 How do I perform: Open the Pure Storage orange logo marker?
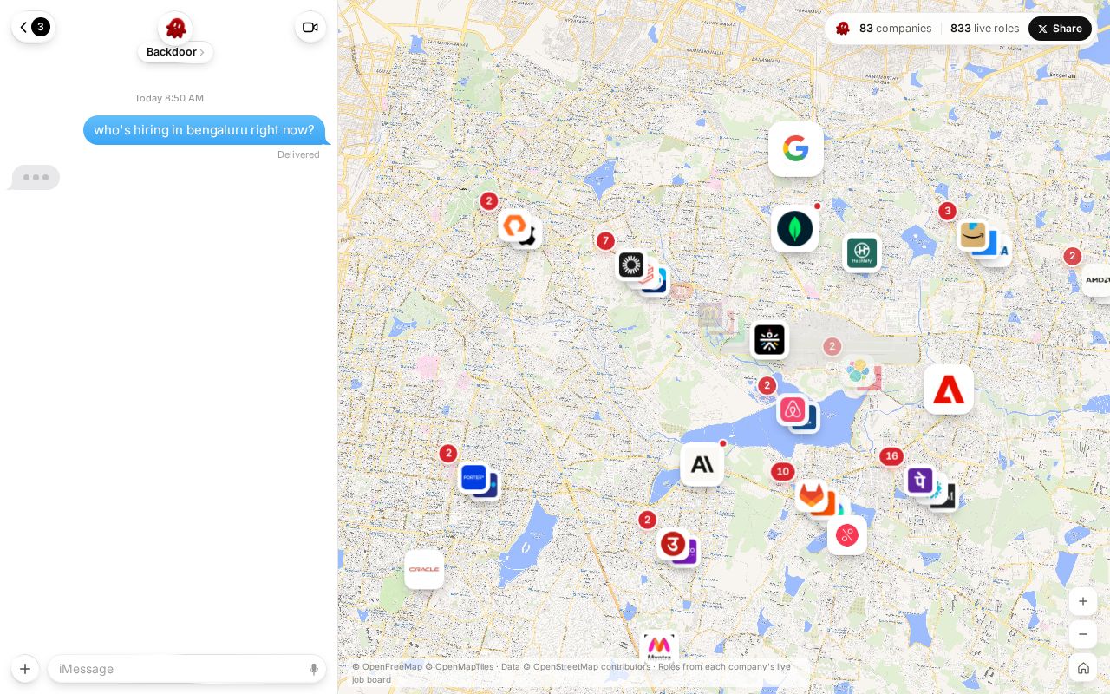pos(514,226)
